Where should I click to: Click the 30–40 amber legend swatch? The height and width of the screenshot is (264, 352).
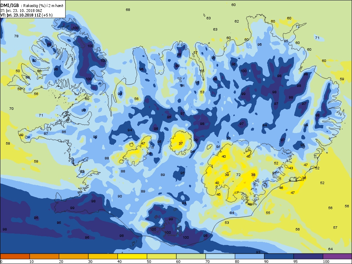tap(103, 256)
